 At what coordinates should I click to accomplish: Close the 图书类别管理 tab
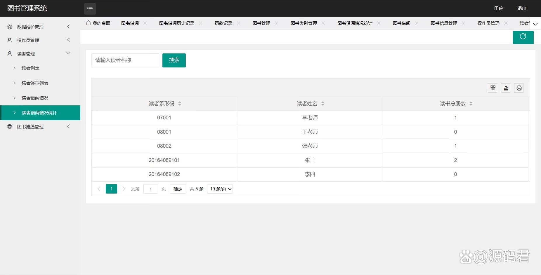tap(323, 23)
